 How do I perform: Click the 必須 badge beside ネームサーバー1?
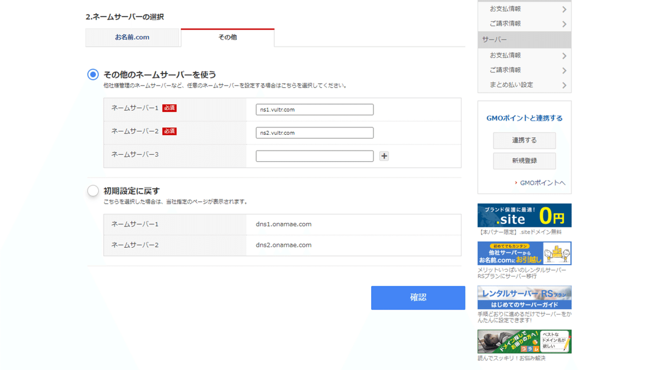[x=169, y=109]
